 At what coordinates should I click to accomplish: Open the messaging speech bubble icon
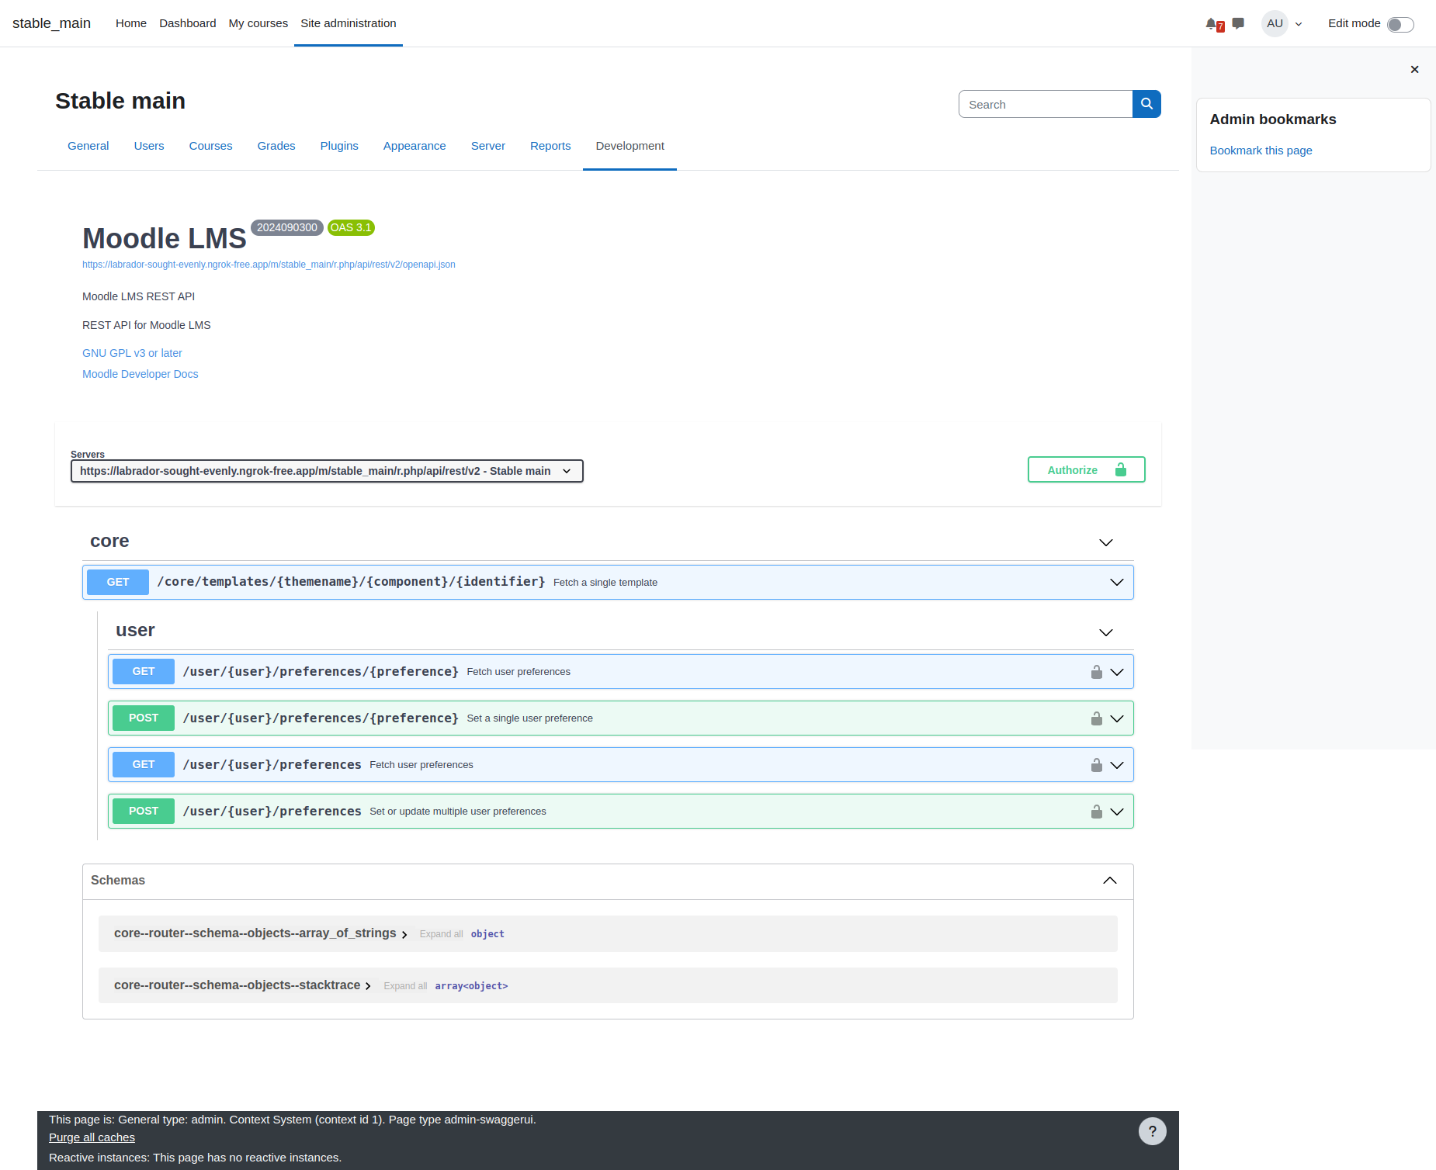(x=1238, y=23)
